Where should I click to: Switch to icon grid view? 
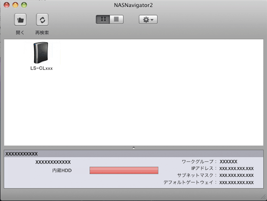coord(103,19)
